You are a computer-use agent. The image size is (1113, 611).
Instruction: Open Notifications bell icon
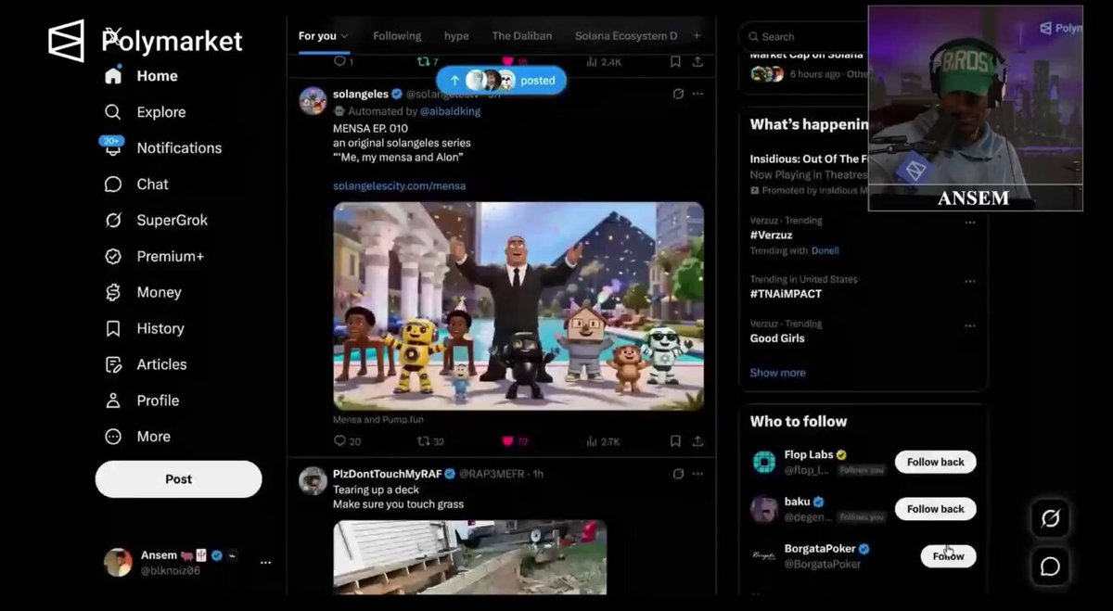click(113, 147)
